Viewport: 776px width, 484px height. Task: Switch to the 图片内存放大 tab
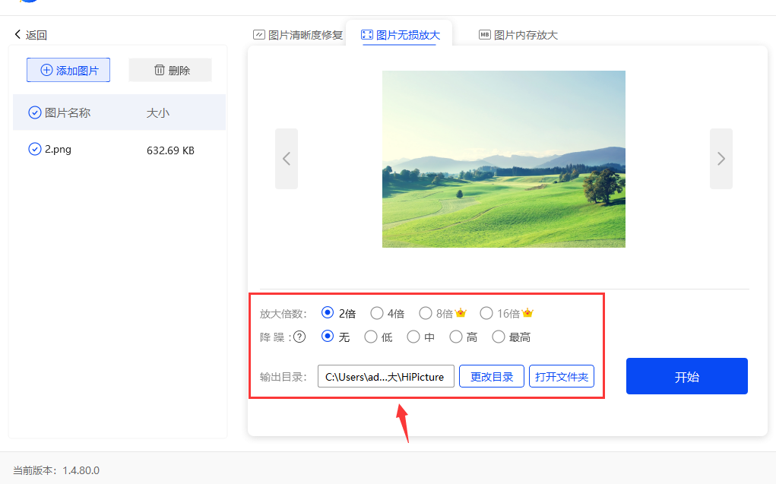point(518,34)
